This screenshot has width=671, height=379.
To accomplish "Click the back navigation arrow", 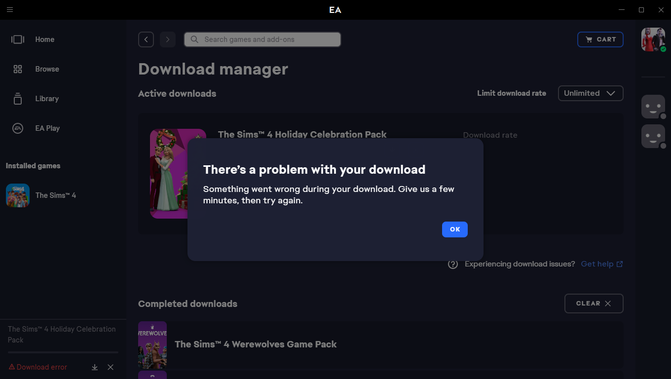I will tap(146, 39).
